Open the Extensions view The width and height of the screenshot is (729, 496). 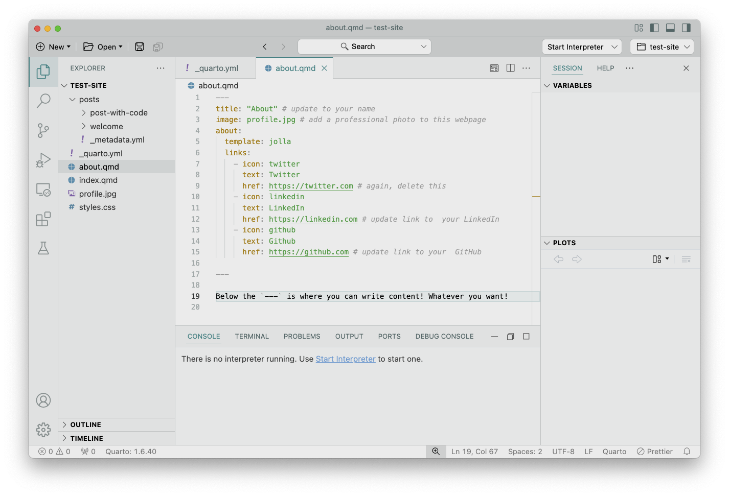click(43, 219)
